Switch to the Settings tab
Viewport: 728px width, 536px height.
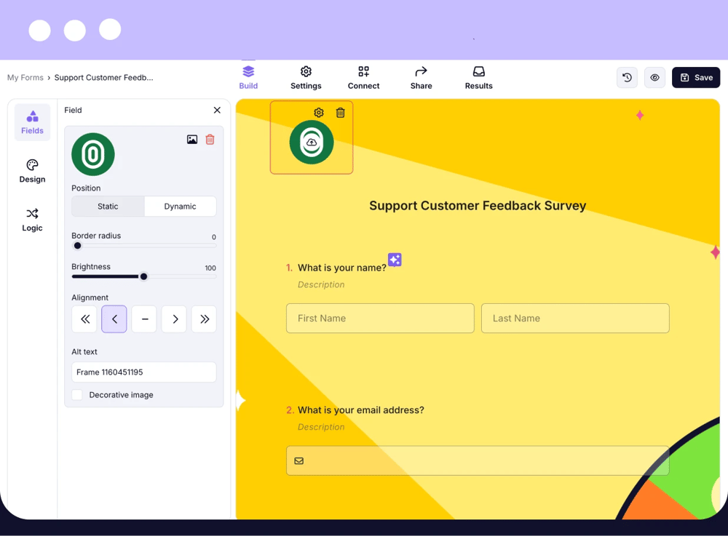pyautogui.click(x=306, y=77)
